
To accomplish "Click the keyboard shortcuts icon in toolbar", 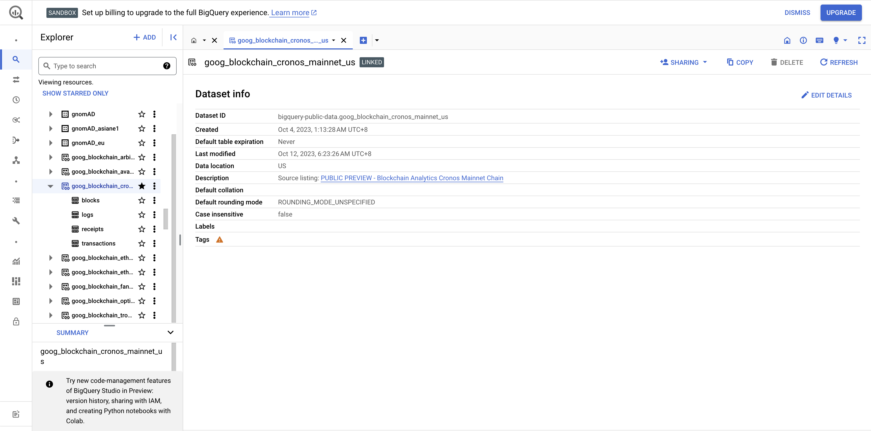I will coord(819,41).
